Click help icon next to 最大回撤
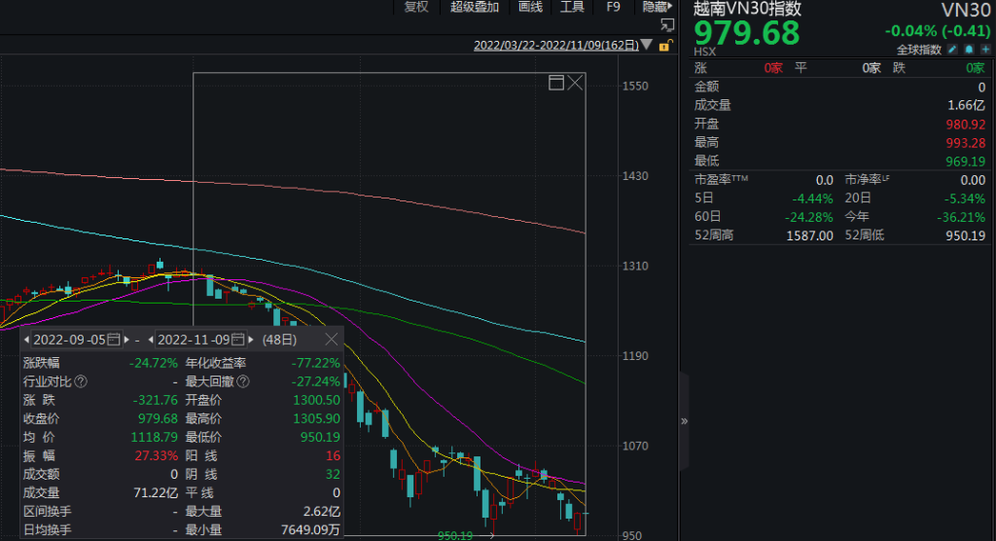The width and height of the screenshot is (996, 541). pyautogui.click(x=243, y=381)
